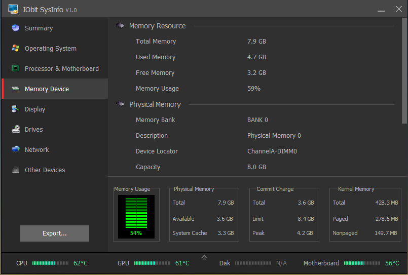Image resolution: width=408 pixels, height=275 pixels.
Task: Click the Display monitor icon
Action: (16, 109)
